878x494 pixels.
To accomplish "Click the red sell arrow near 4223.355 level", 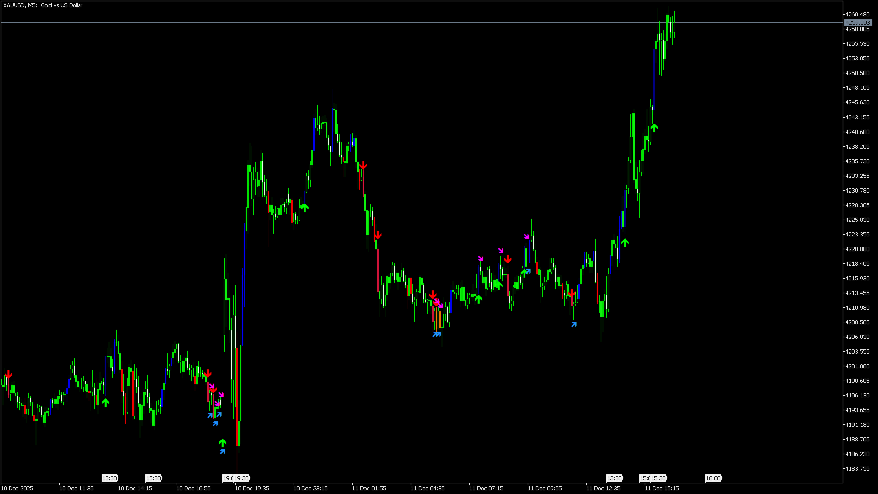I will (x=377, y=236).
